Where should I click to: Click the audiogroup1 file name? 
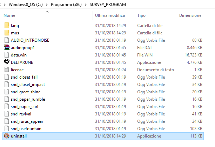click(23, 48)
